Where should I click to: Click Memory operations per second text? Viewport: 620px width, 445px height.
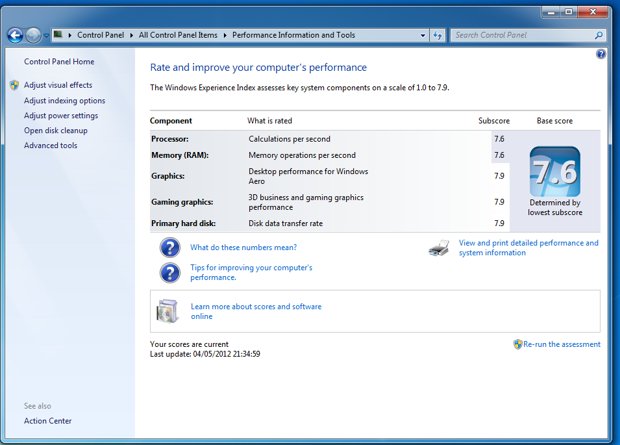302,155
